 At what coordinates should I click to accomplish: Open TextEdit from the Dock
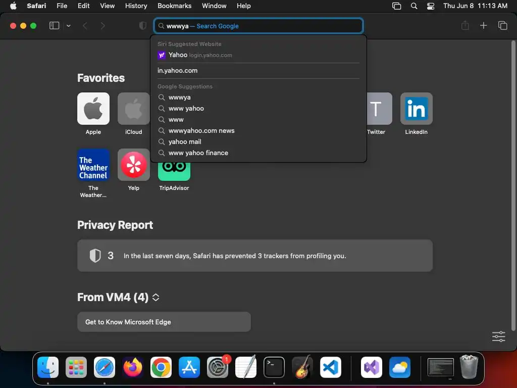(x=246, y=367)
